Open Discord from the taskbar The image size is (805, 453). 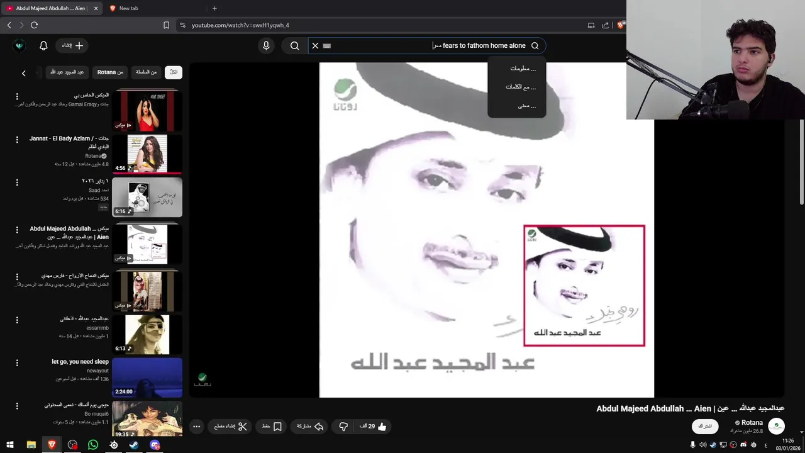155,445
